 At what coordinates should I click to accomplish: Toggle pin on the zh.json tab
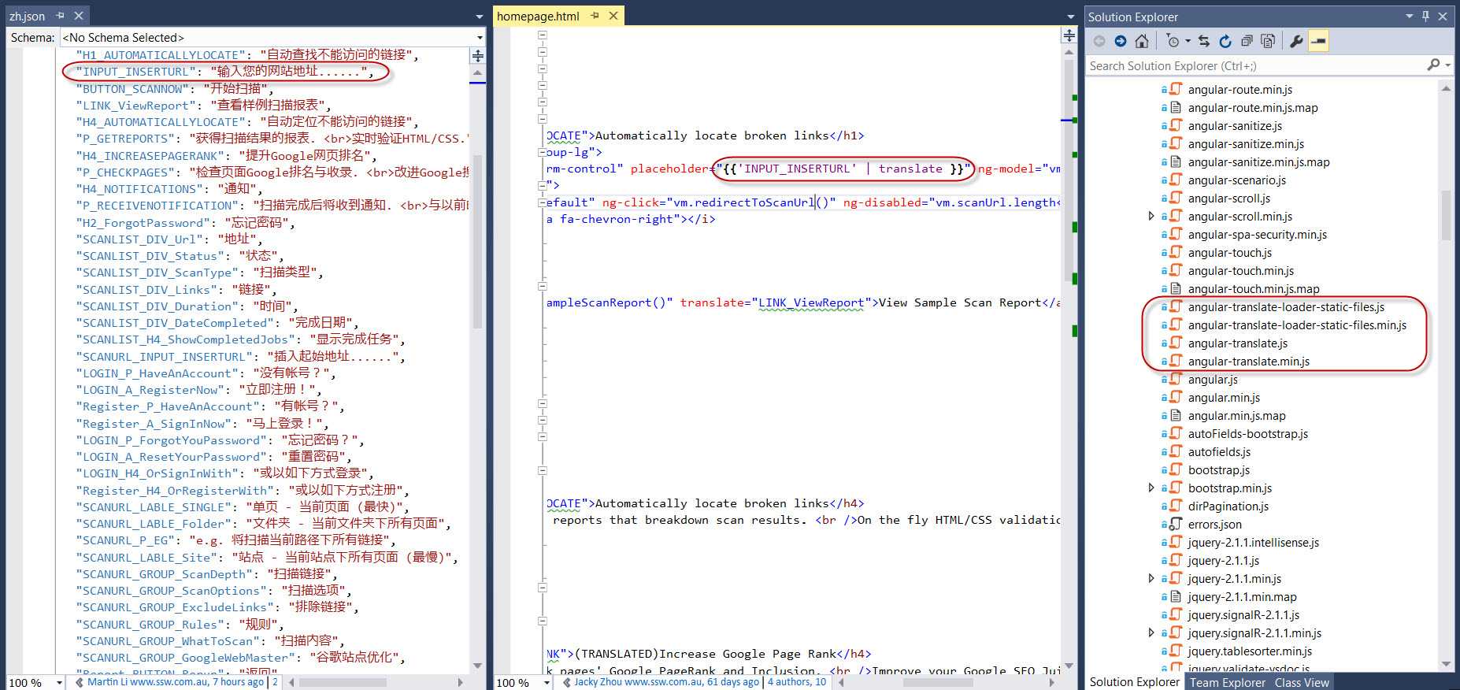pos(61,16)
